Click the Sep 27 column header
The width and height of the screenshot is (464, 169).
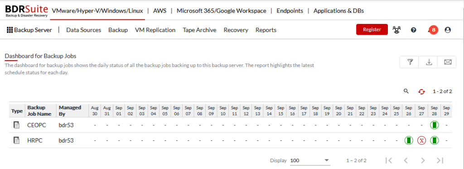[422, 111]
